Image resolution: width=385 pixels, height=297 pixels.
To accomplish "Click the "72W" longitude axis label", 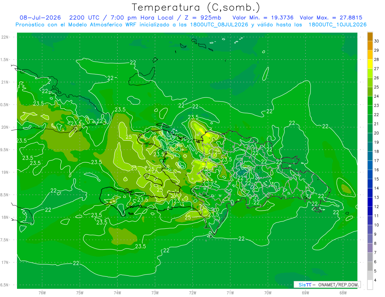I will tap(193, 293).
